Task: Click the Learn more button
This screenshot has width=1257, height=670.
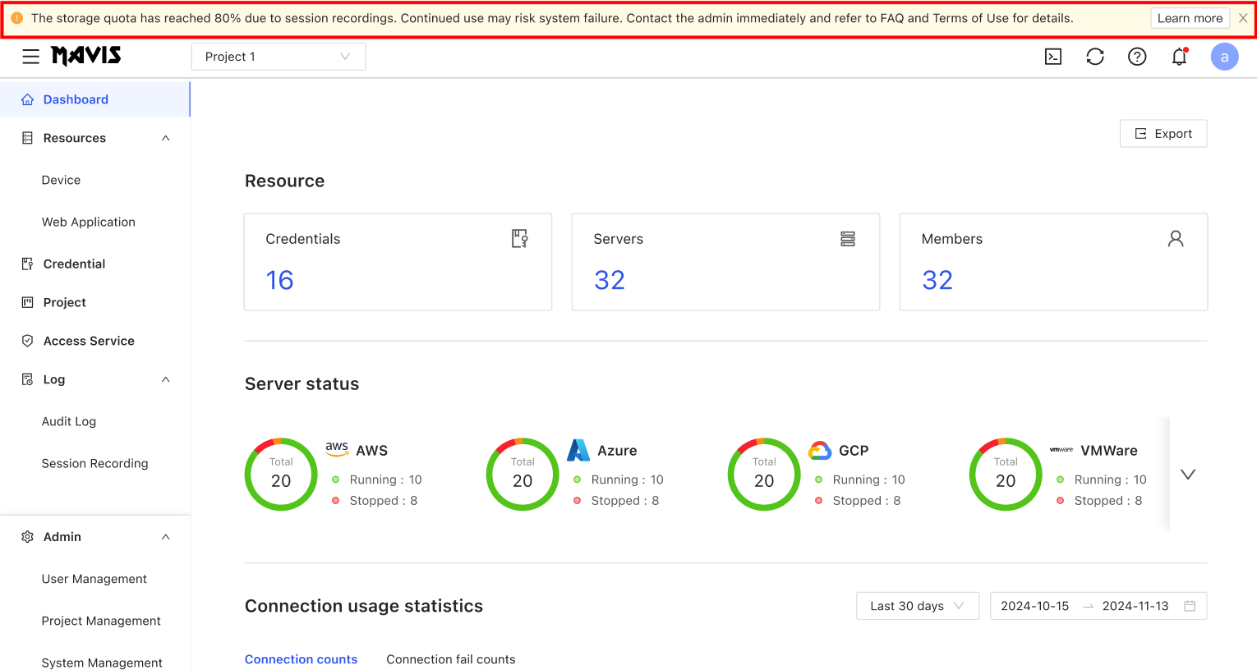Action: 1189,18
